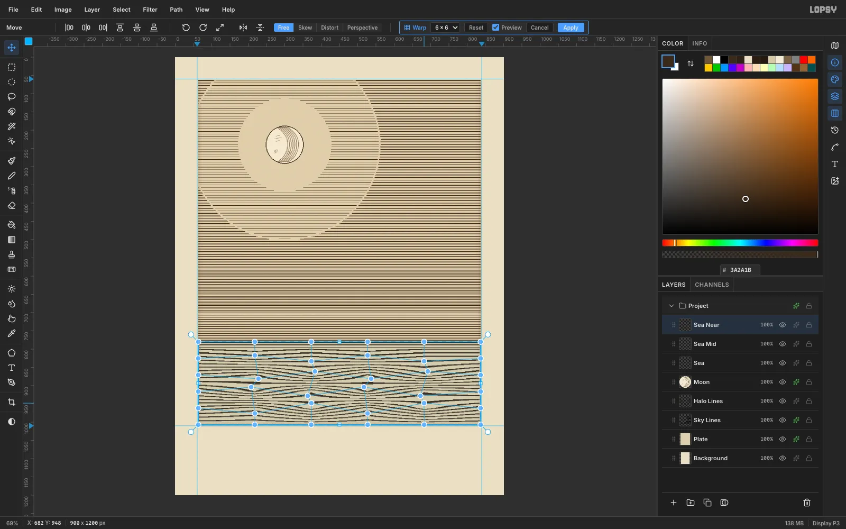Screen dimensions: 846x529
Task: Collapse the Project layer group
Action: [672, 306]
